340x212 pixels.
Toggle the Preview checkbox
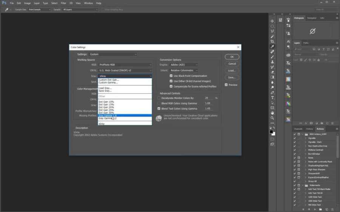226,85
